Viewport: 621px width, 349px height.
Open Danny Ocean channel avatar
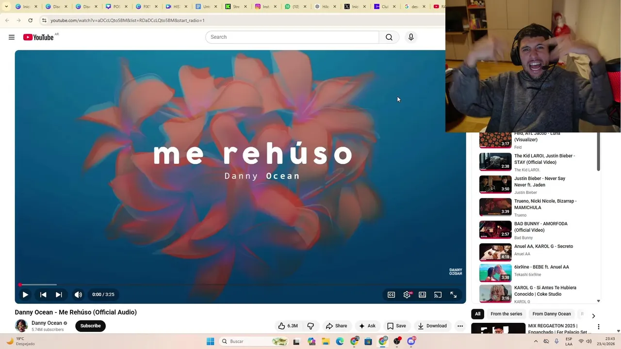click(x=21, y=326)
